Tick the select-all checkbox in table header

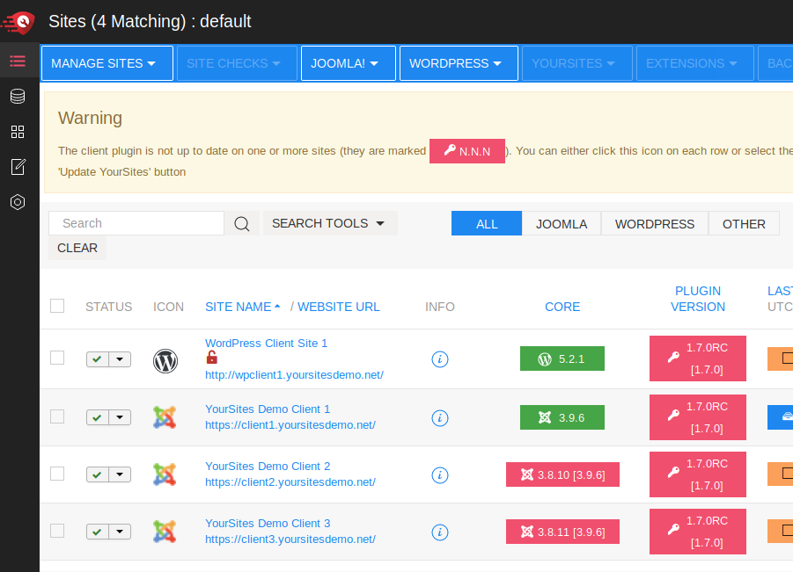coord(57,306)
